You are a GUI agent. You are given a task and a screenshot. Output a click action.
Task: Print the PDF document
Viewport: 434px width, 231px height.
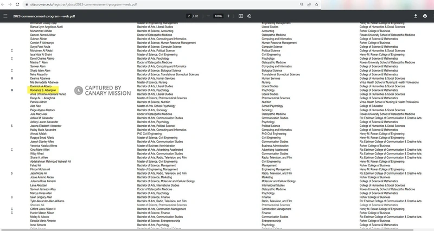pyautogui.click(x=425, y=16)
